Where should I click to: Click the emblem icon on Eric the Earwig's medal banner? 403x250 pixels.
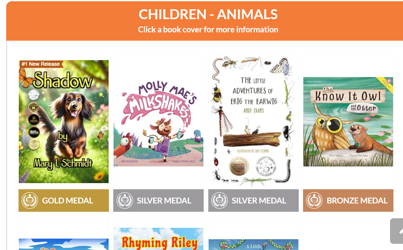pos(219,200)
